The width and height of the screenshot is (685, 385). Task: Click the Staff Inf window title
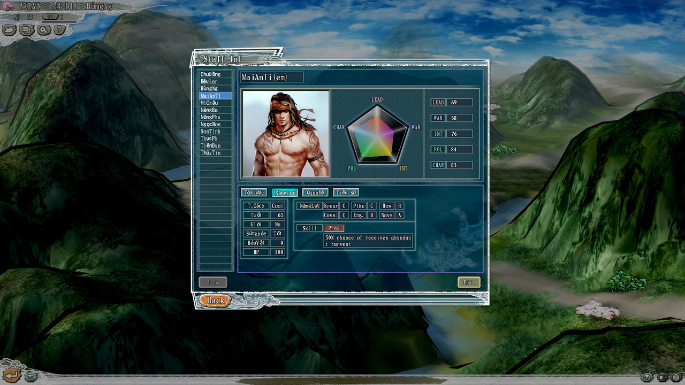tap(222, 59)
